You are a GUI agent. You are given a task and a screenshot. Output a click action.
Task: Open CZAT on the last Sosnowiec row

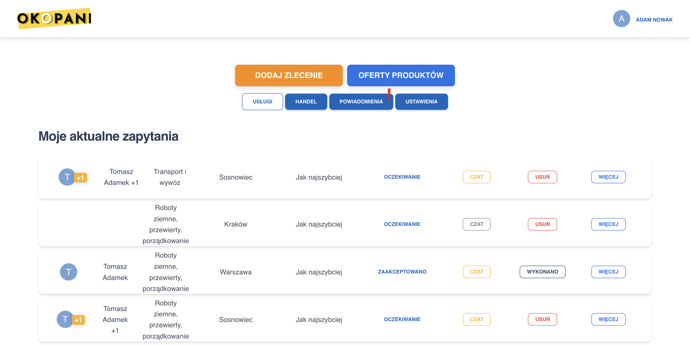coord(476,319)
